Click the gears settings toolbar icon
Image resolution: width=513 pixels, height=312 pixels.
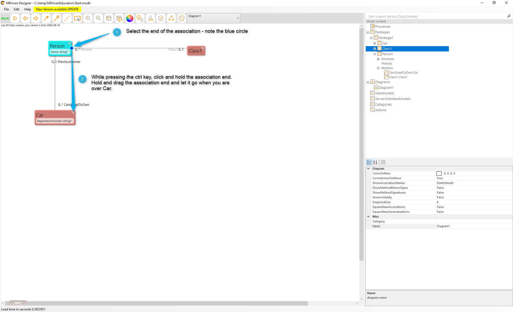[140, 18]
